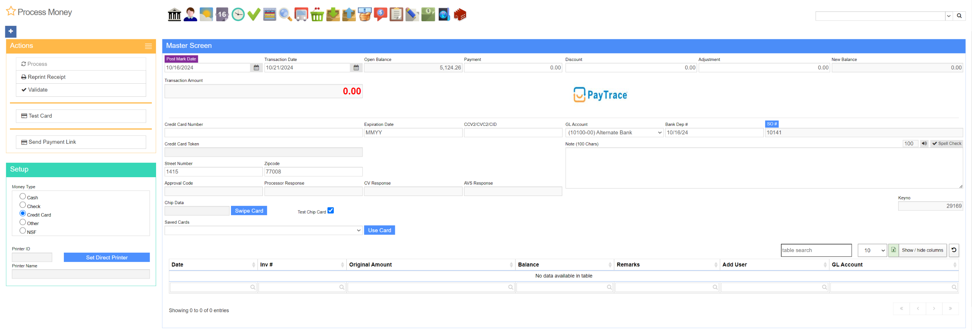The width and height of the screenshot is (972, 331).
Task: Click the Expiration Date MMYY field
Action: click(x=413, y=133)
